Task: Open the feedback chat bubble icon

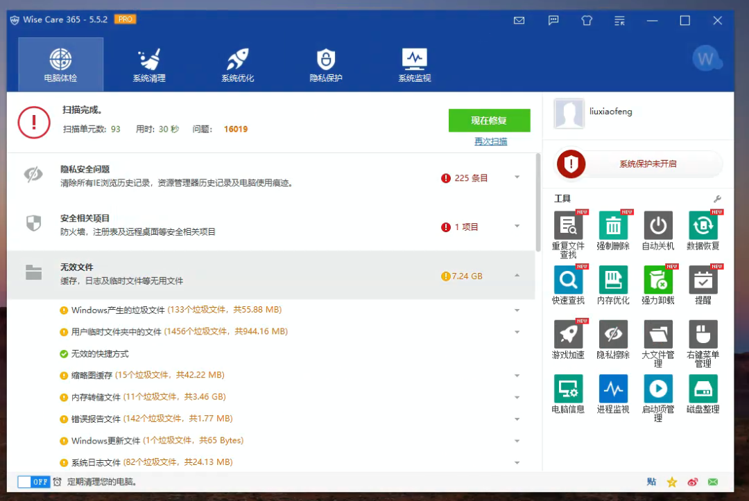Action: [x=553, y=21]
